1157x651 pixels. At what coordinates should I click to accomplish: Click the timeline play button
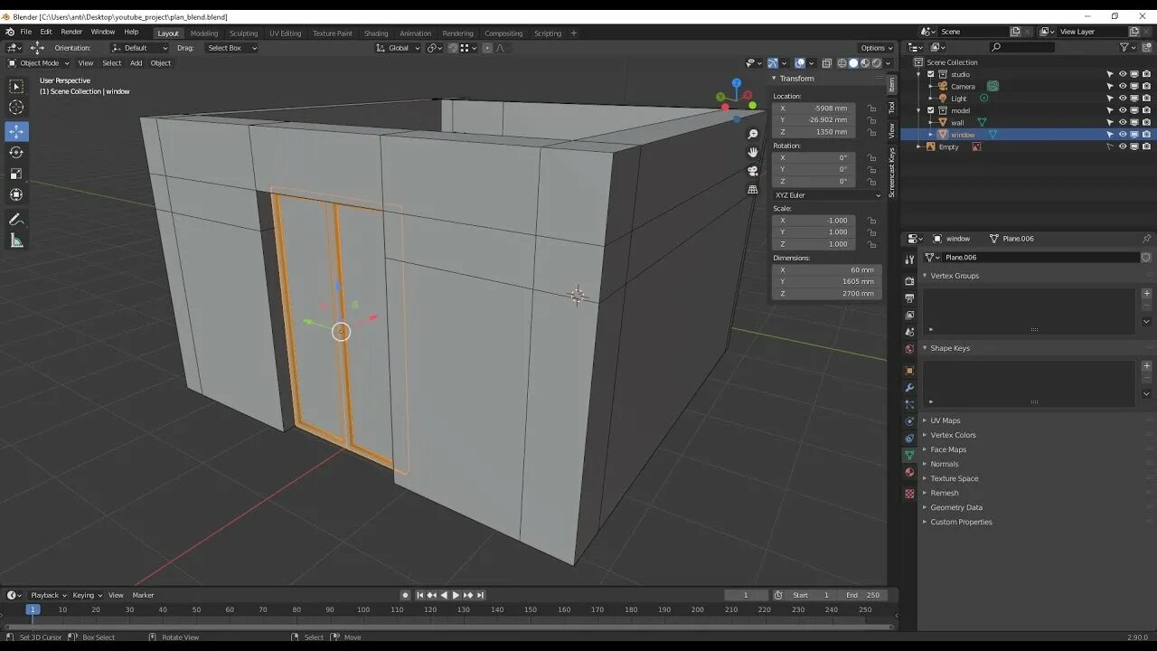(456, 595)
